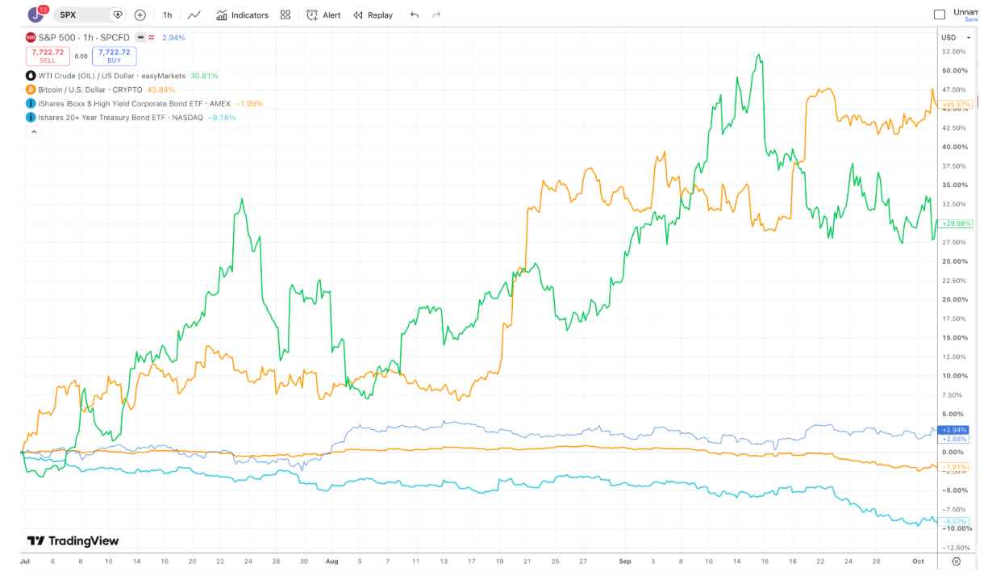Select the Ishares 20+ Year Treasury Bond ETF legend

point(120,117)
